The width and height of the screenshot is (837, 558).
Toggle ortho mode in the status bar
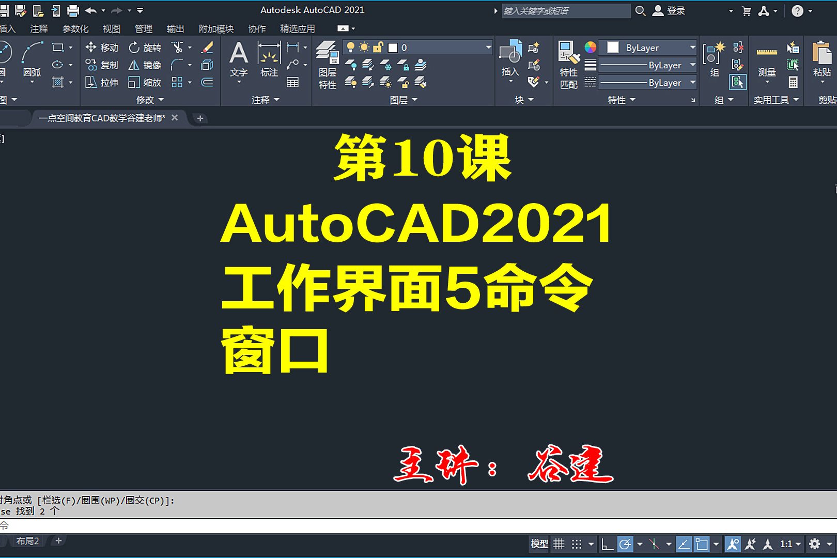pos(608,544)
